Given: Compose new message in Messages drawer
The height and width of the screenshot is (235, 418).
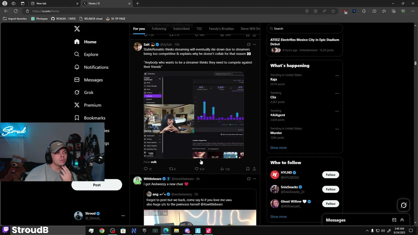Looking at the screenshot, I should (x=394, y=220).
